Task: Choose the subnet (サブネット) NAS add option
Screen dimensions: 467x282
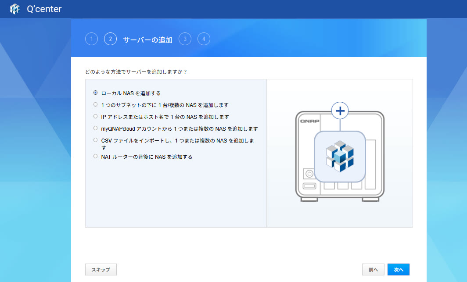Action: pos(96,105)
